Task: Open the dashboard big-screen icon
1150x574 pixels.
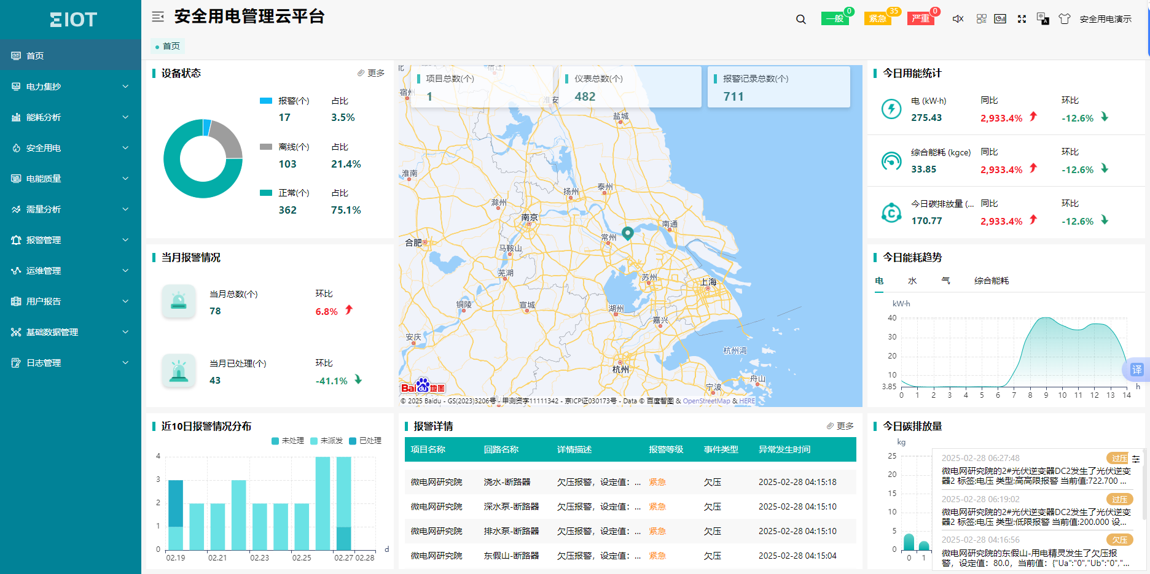Action: pos(1000,19)
